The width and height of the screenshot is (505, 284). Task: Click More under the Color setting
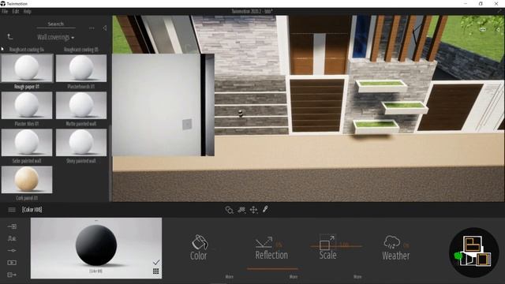230,277
